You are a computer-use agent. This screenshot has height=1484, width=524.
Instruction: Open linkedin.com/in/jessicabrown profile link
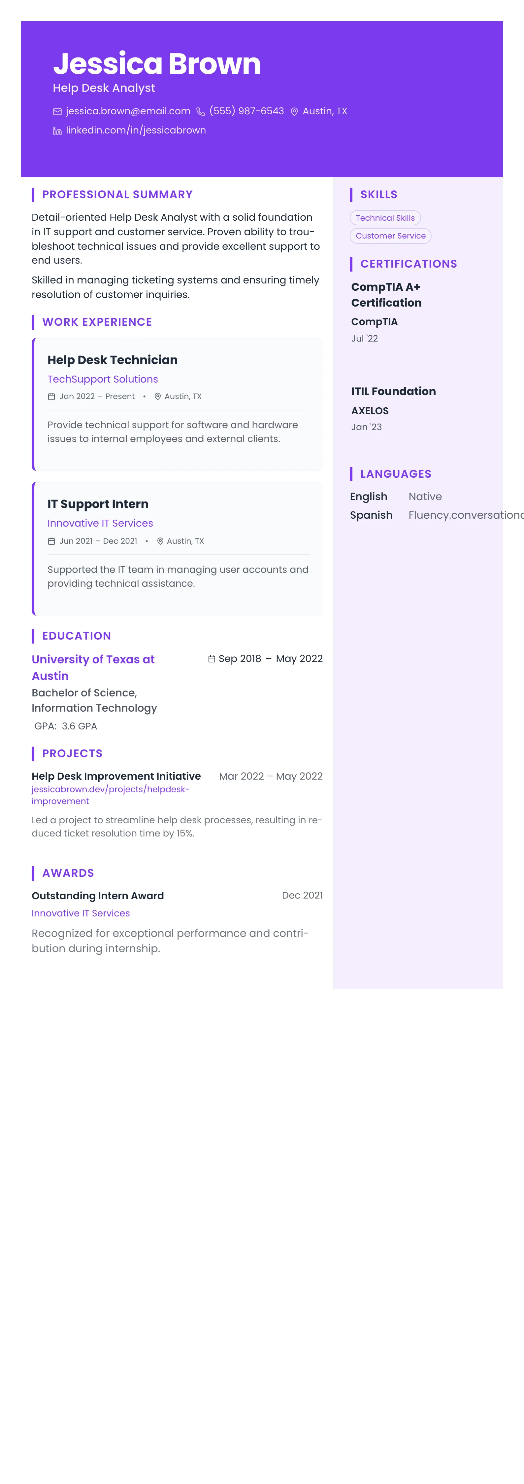coord(136,130)
